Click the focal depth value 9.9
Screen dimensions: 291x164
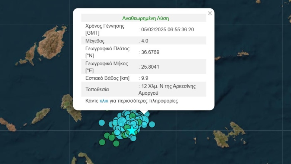(x=144, y=78)
